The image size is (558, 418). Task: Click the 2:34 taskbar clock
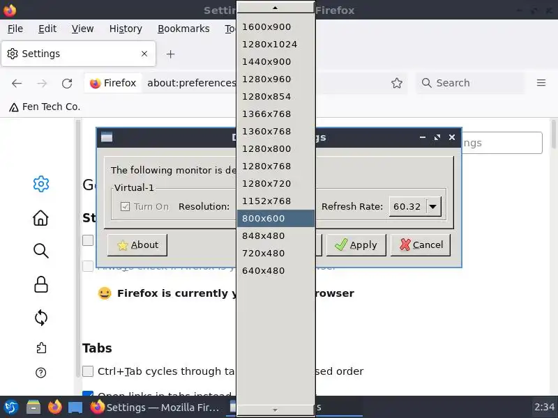click(544, 407)
